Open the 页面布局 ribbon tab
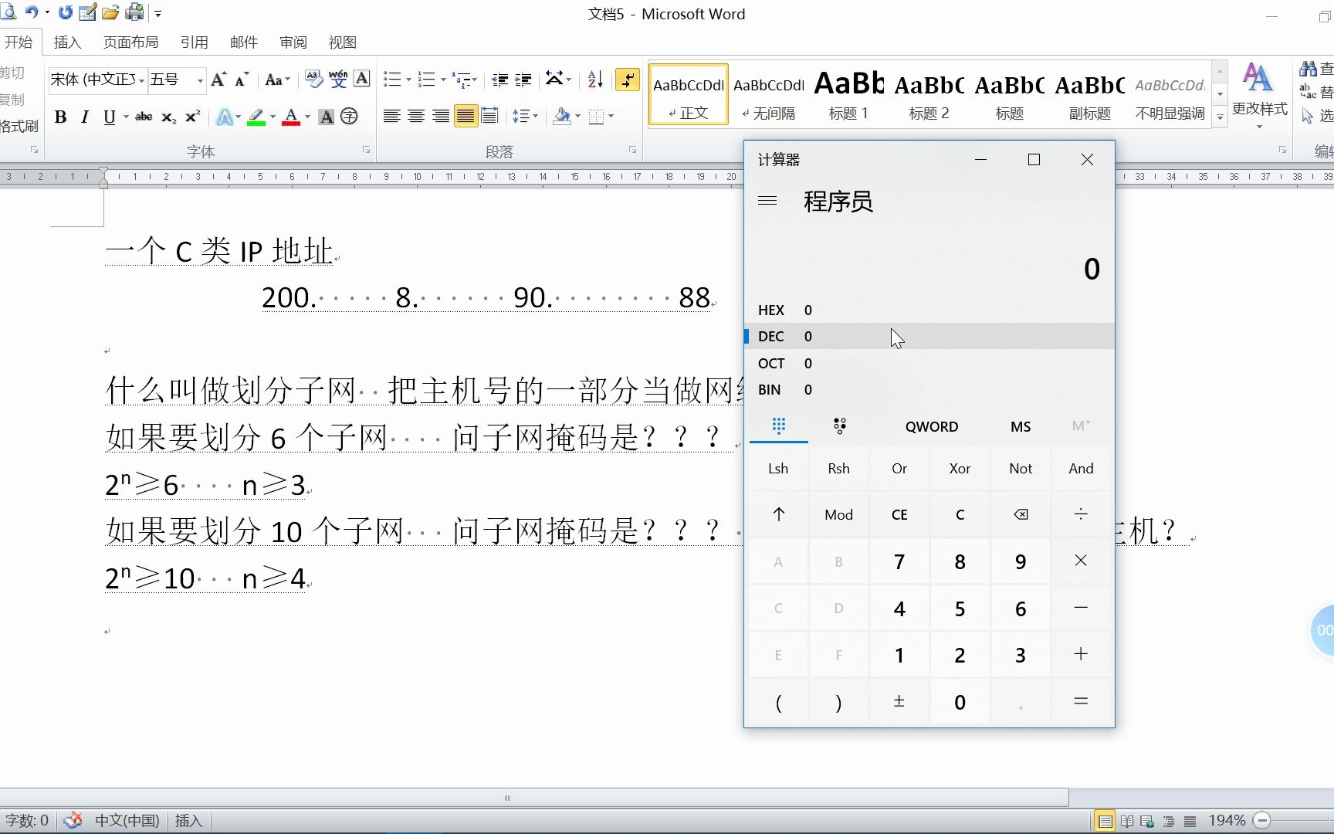Screen dimensions: 1334x834 click(x=131, y=42)
